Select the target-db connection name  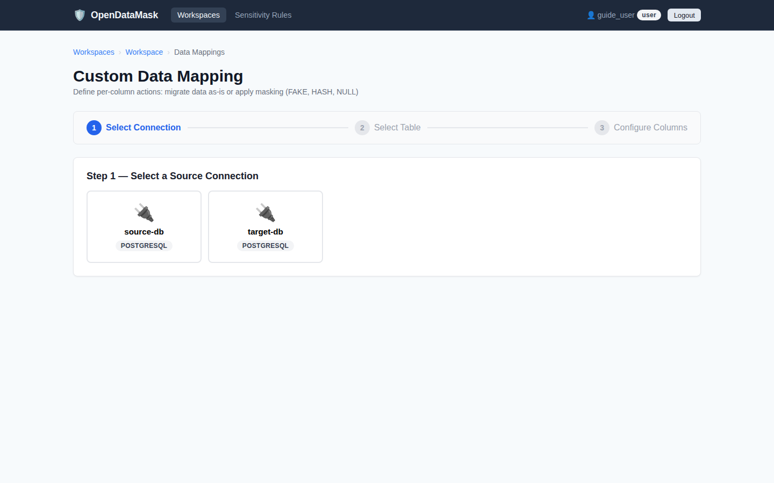266,232
